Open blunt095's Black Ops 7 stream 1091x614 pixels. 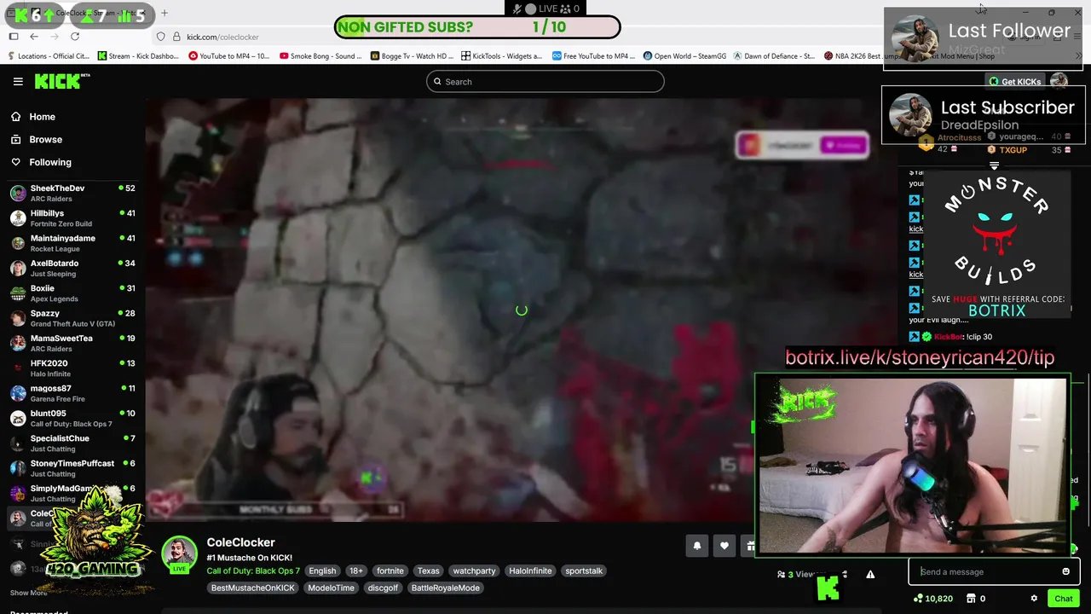[x=72, y=418]
